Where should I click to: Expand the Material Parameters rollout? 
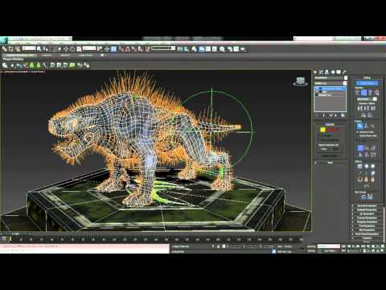(367, 209)
